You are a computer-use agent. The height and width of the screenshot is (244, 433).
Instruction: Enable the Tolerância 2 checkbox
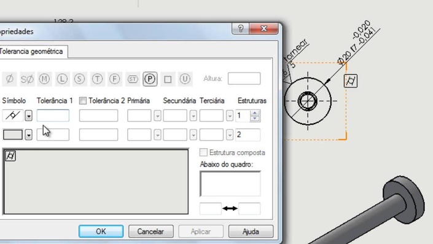82,101
